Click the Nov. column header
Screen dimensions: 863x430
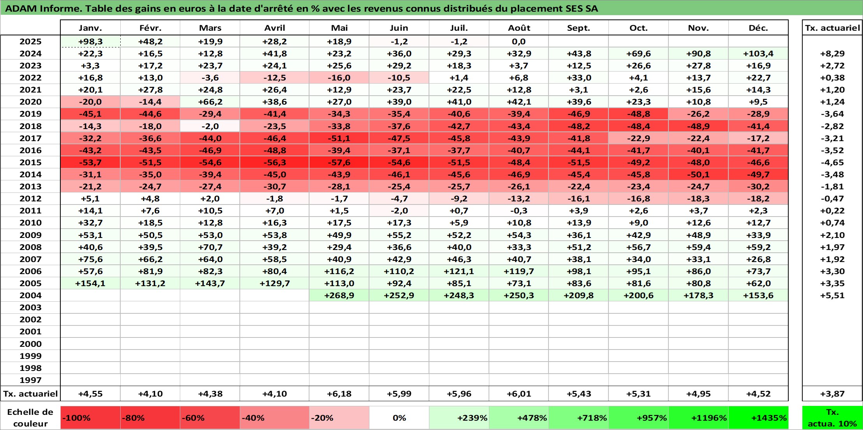point(698,28)
